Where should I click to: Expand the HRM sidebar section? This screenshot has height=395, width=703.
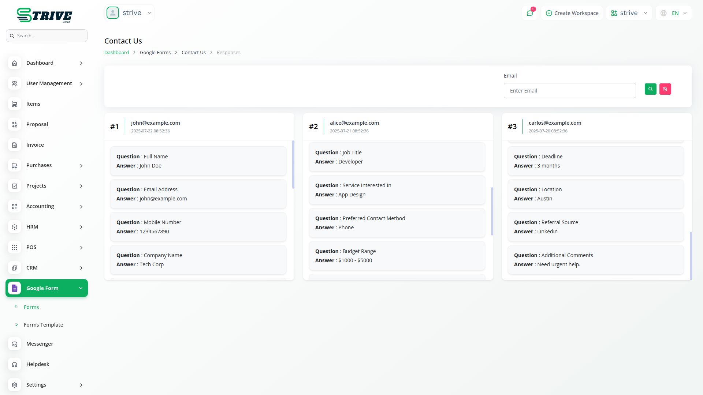tap(47, 227)
